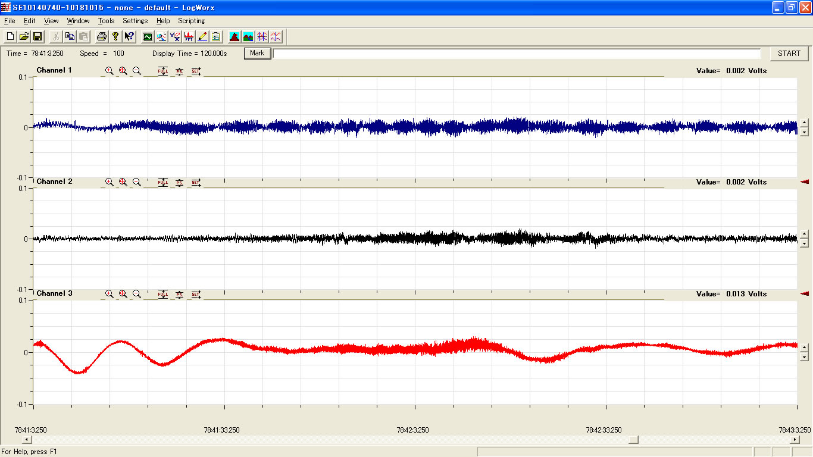Click the FFT analysis toolbar icon

tap(189, 37)
